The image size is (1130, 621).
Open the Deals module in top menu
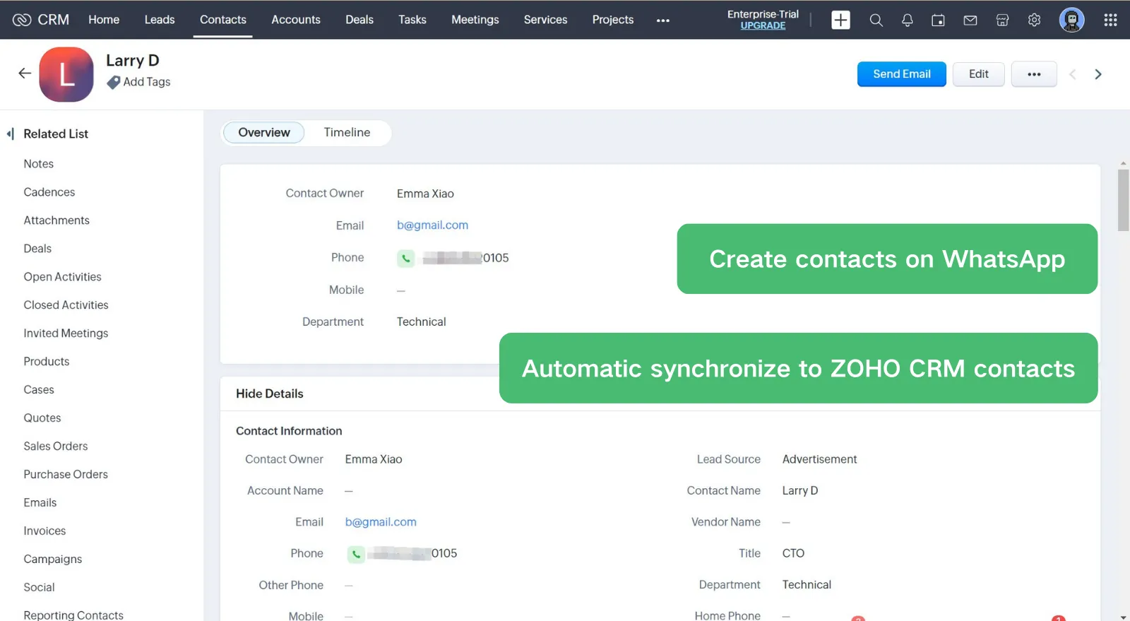tap(359, 20)
